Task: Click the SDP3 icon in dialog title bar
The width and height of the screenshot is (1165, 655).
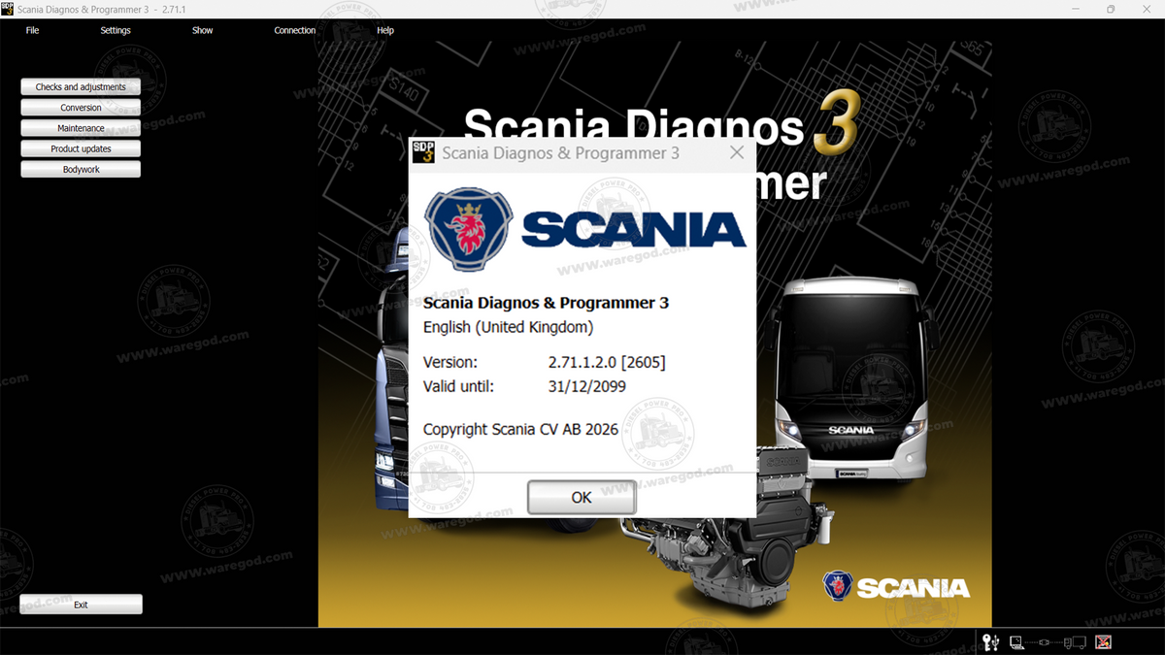Action: 423,152
